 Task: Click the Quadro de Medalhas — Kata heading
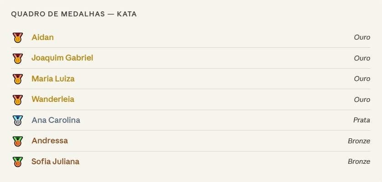74,14
